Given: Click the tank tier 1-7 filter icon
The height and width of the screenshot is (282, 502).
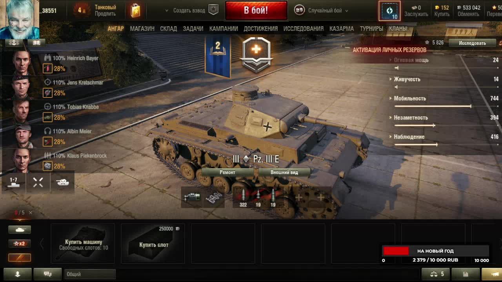Looking at the screenshot, I should click(x=14, y=182).
